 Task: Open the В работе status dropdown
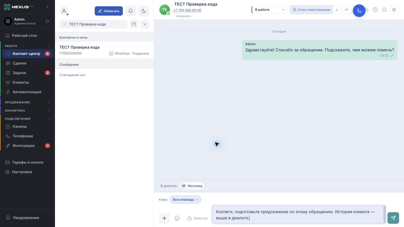point(270,10)
